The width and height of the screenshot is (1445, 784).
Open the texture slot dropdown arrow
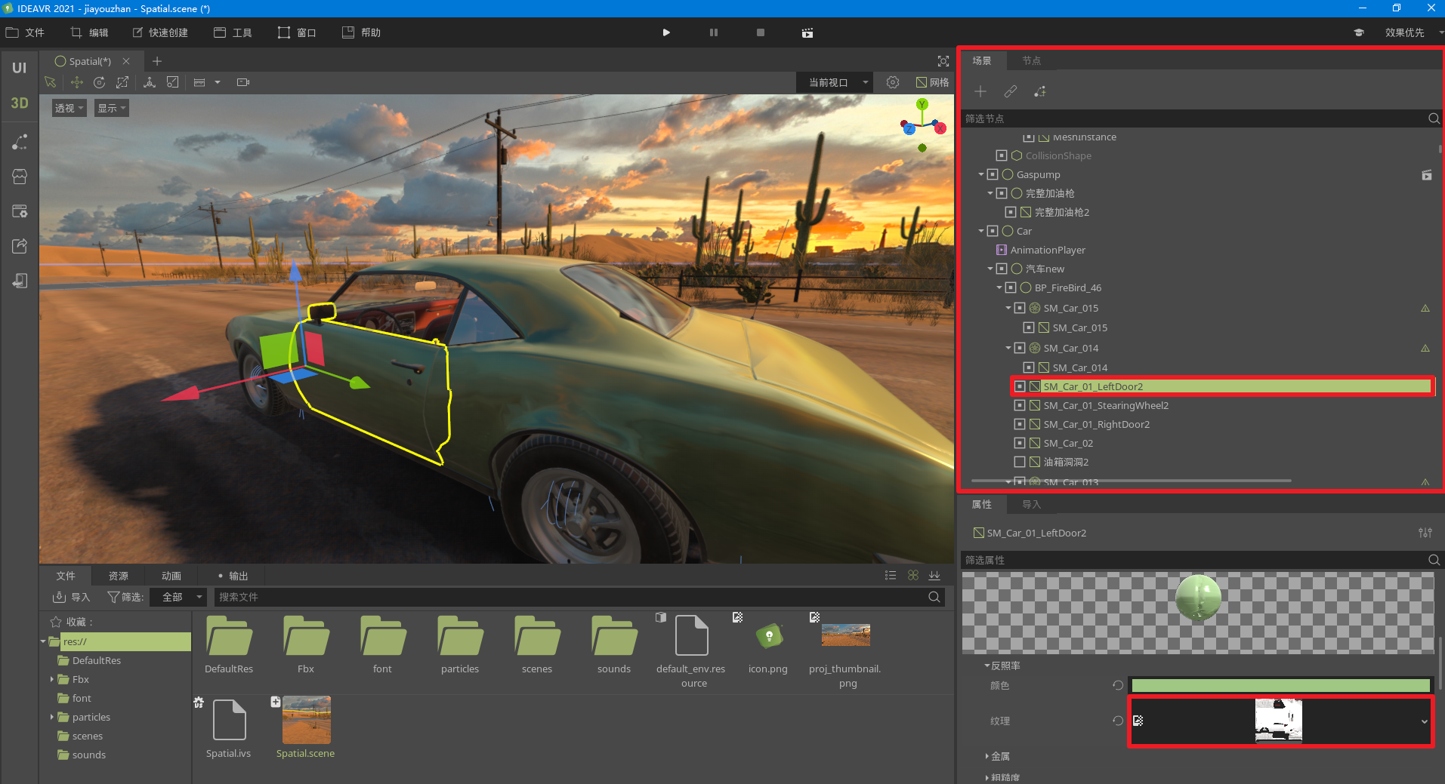click(1425, 721)
